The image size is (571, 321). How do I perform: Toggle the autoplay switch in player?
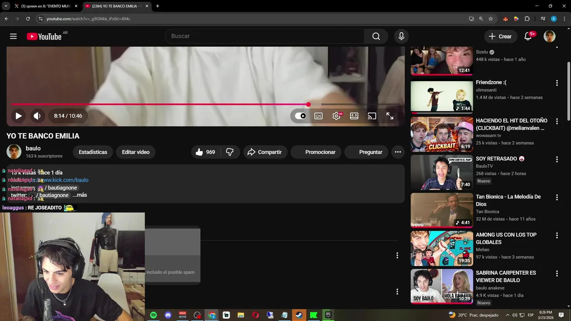click(x=301, y=116)
